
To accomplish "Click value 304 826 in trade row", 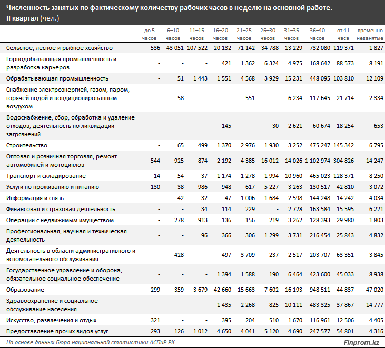I will point(343,161).
